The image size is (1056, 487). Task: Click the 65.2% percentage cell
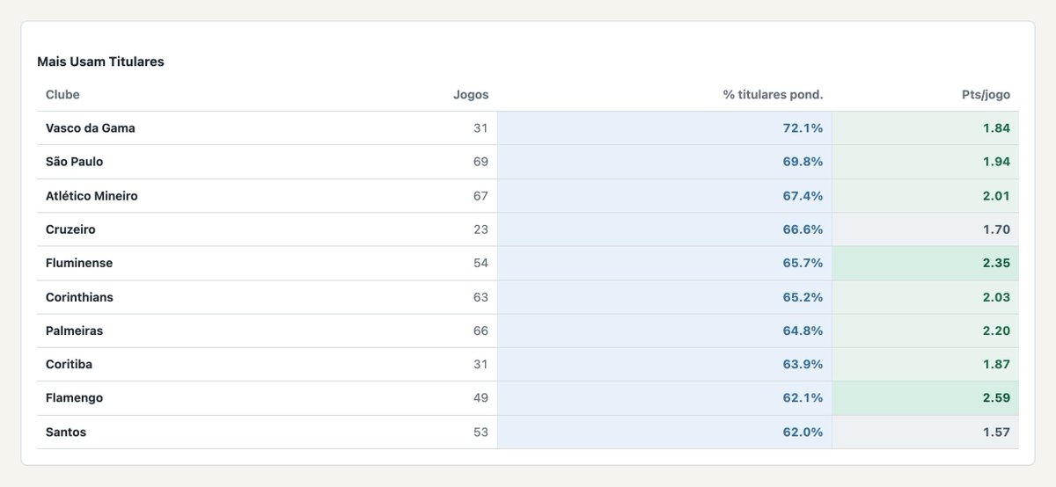click(664, 297)
